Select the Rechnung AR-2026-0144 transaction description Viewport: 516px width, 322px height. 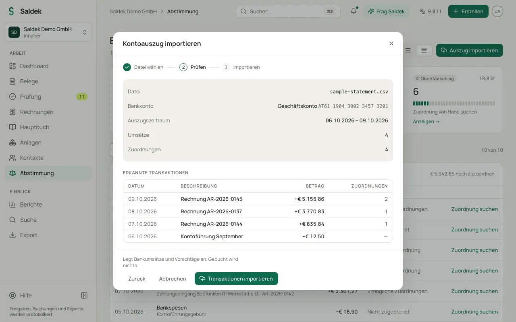coord(212,224)
